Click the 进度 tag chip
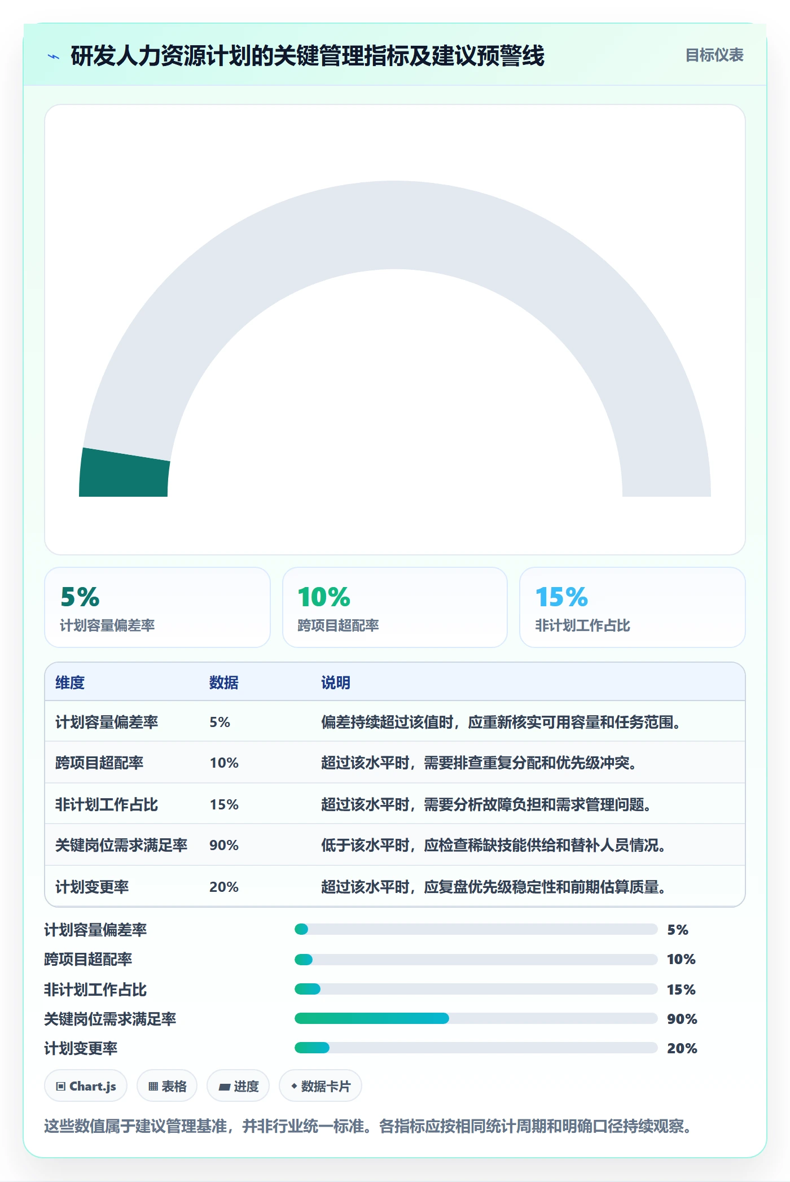This screenshot has width=790, height=1182. pos(238,1085)
